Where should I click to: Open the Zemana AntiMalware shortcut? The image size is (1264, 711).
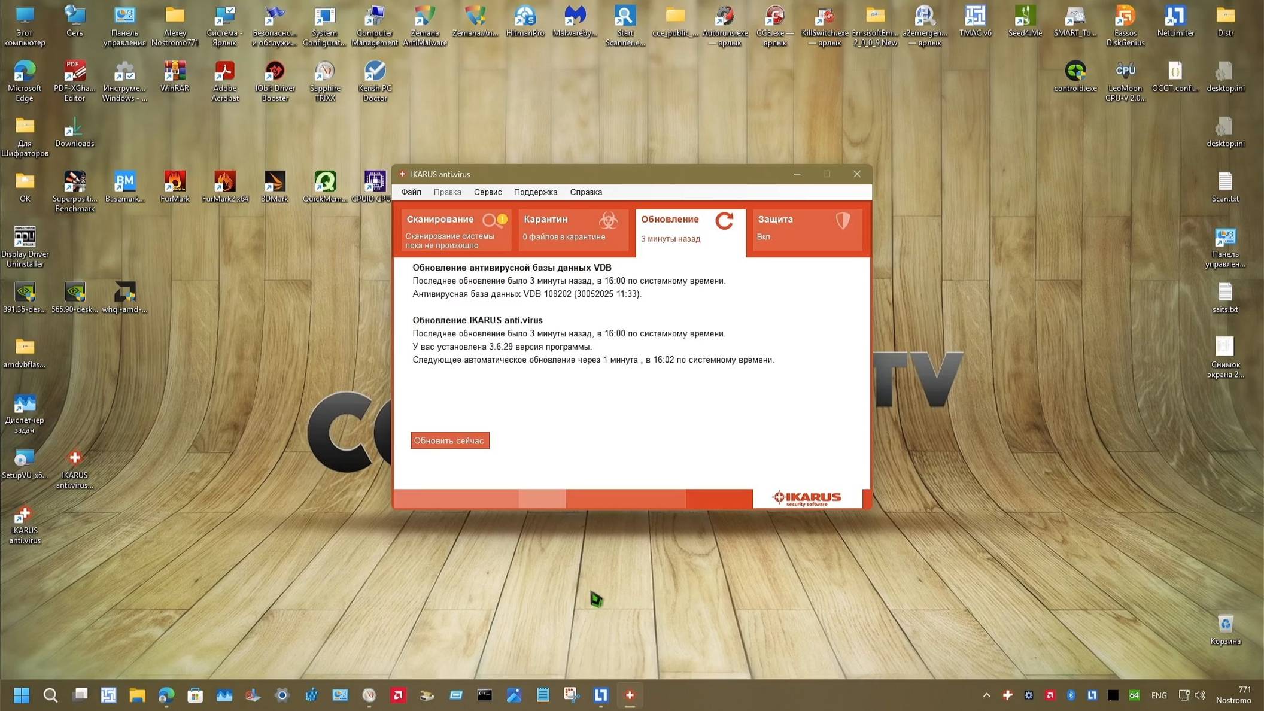(426, 16)
